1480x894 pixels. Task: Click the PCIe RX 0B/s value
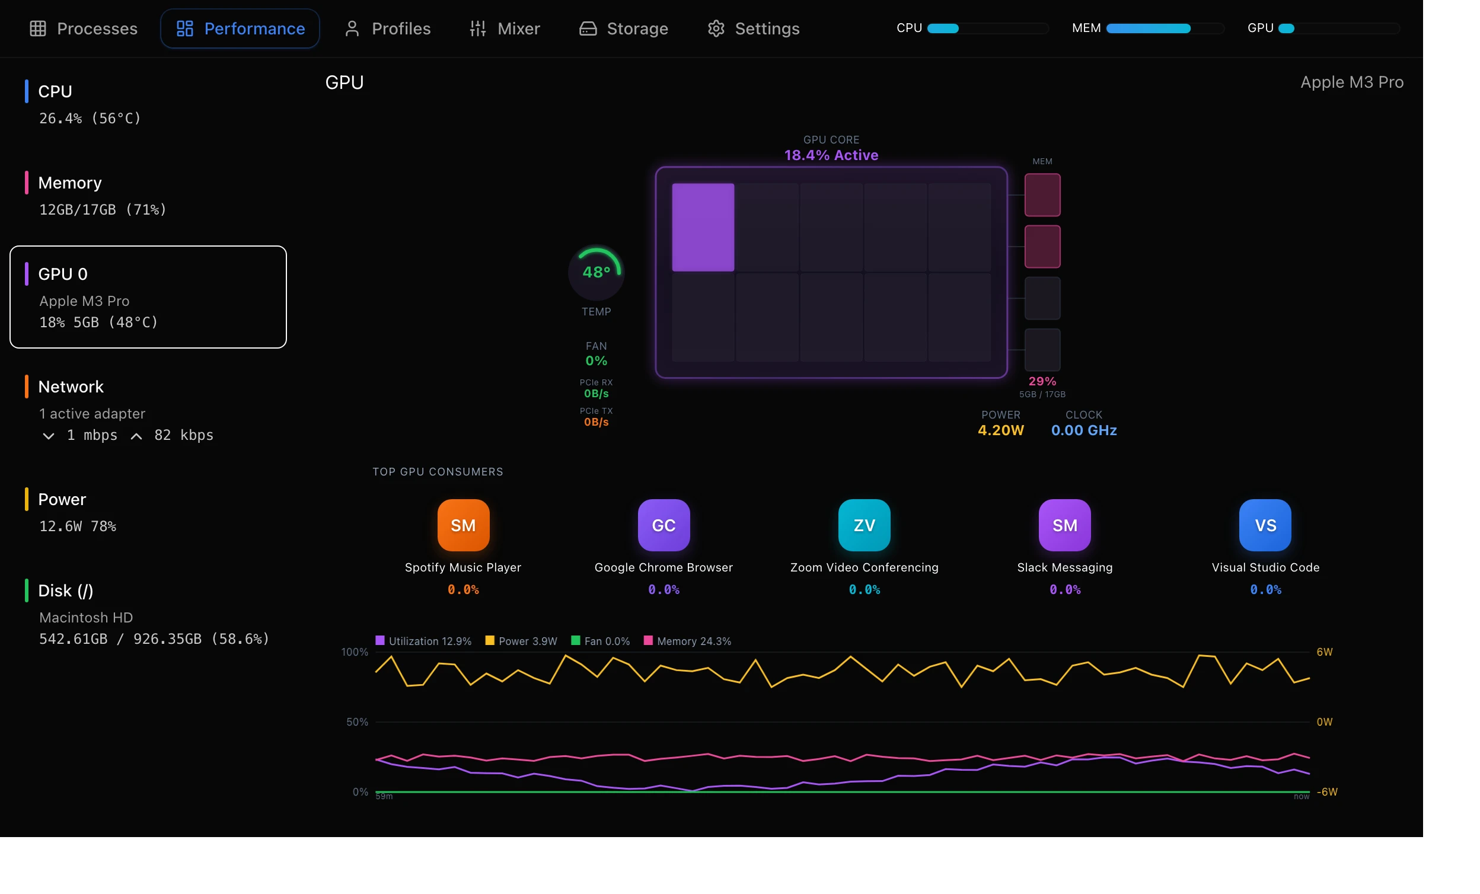point(597,393)
